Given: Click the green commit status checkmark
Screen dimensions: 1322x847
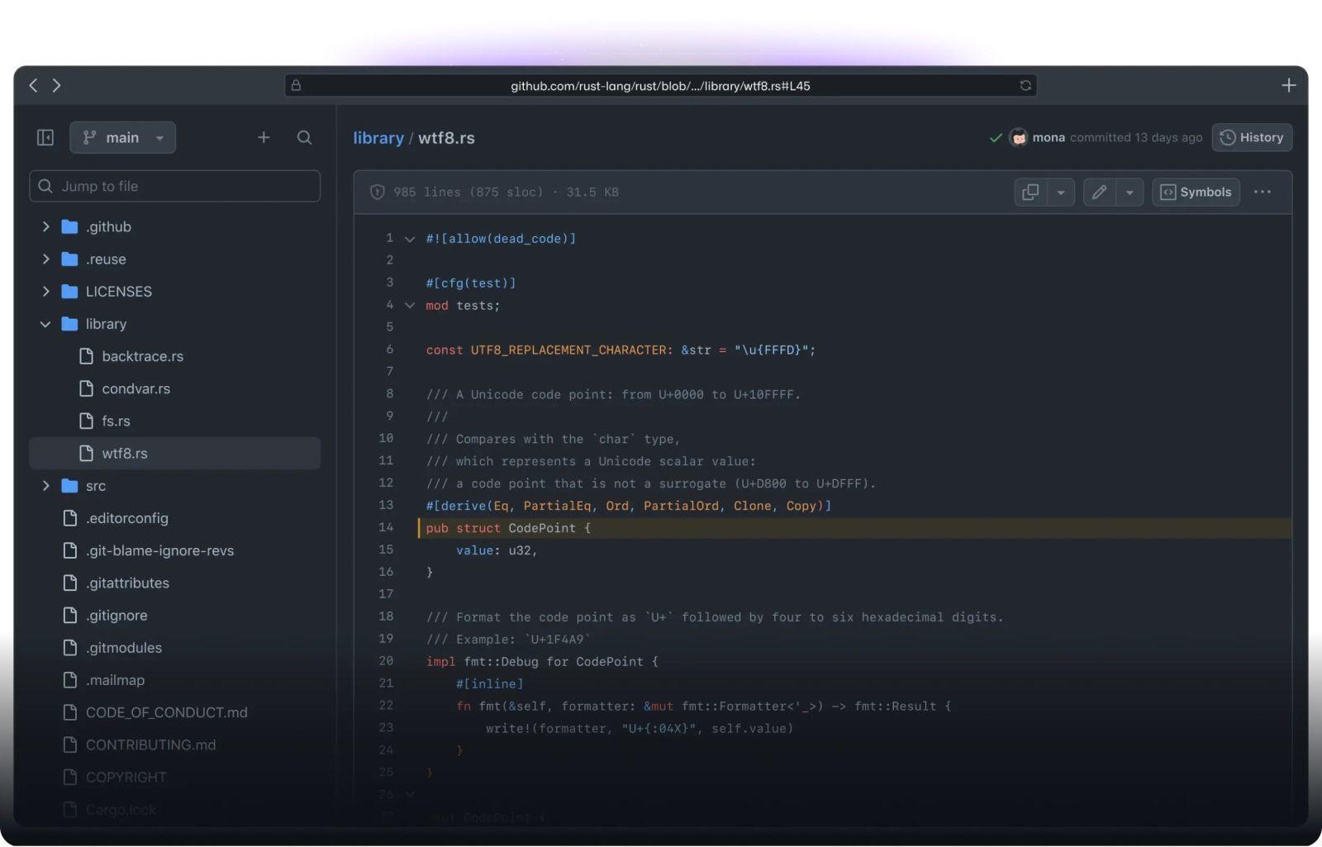Looking at the screenshot, I should pyautogui.click(x=996, y=137).
